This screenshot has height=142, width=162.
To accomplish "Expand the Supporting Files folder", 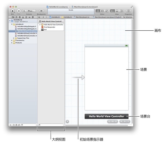I will 15,38.
